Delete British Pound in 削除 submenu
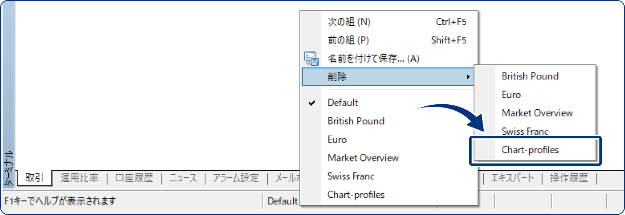This screenshot has height=215, width=625. tap(535, 76)
